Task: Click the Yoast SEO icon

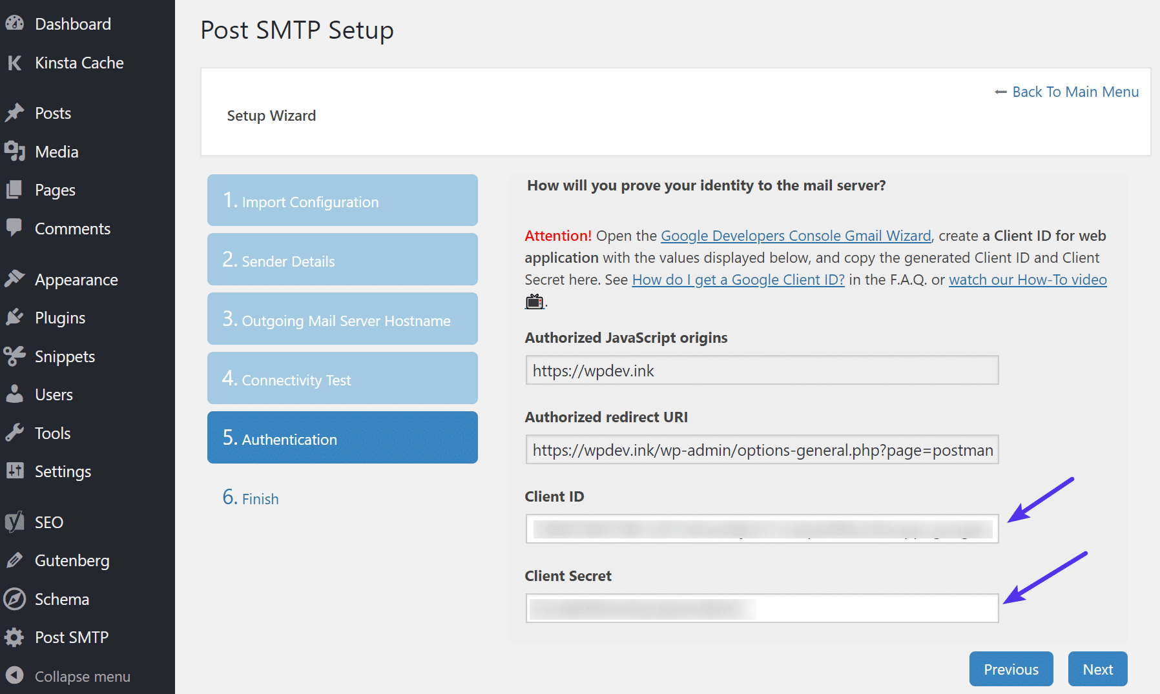Action: tap(16, 522)
